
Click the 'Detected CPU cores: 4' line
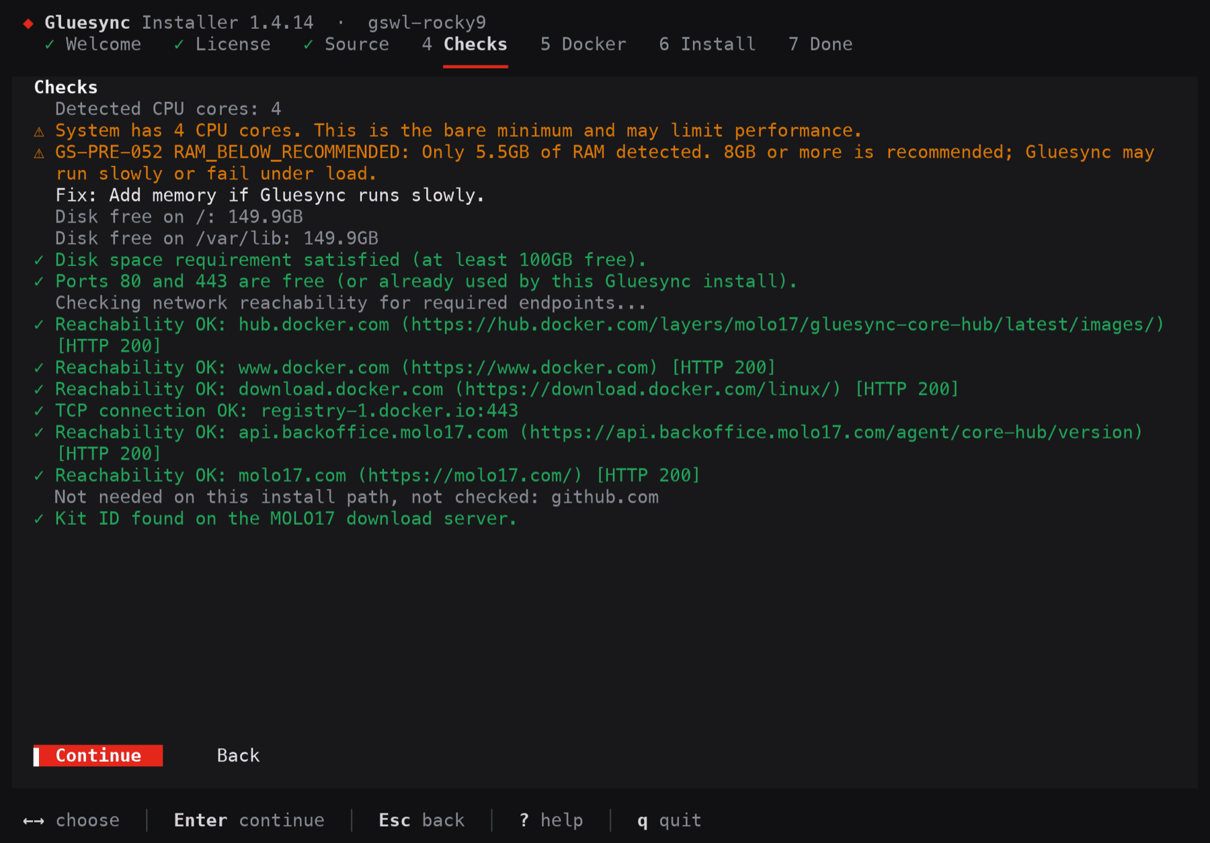(x=168, y=109)
